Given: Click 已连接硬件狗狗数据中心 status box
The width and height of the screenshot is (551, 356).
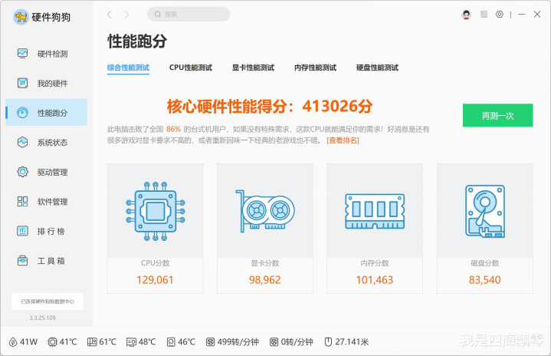Looking at the screenshot, I should point(48,302).
